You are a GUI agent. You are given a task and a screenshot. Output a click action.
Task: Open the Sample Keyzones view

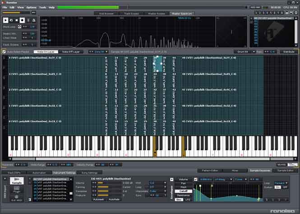260,170
